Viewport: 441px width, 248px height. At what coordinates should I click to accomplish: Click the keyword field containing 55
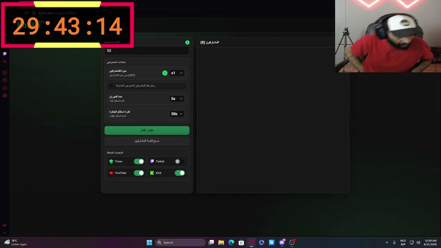click(147, 51)
